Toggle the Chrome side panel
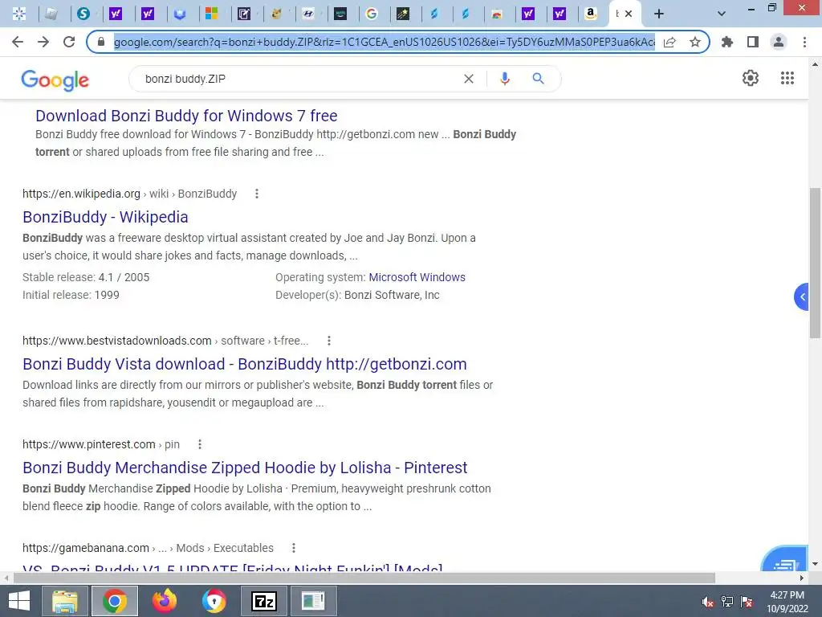 pyautogui.click(x=753, y=42)
